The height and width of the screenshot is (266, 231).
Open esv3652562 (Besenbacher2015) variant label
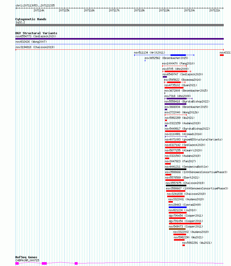(166, 58)
